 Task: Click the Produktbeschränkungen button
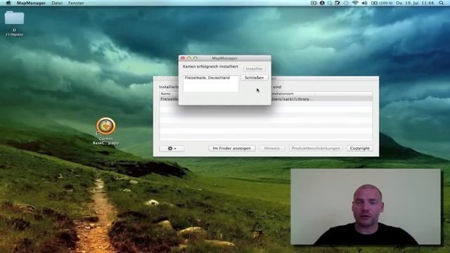tap(316, 148)
